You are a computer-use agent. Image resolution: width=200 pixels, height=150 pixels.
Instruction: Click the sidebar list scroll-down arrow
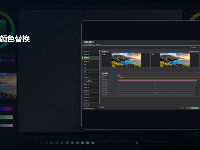click(99, 107)
